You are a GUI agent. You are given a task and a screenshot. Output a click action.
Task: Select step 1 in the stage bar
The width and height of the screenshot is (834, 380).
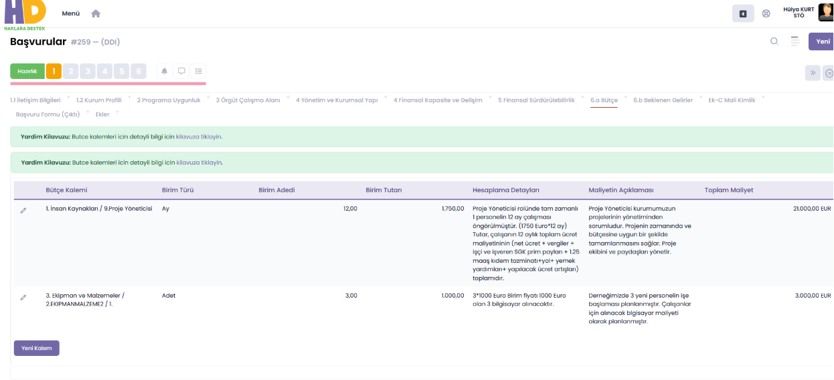point(54,71)
